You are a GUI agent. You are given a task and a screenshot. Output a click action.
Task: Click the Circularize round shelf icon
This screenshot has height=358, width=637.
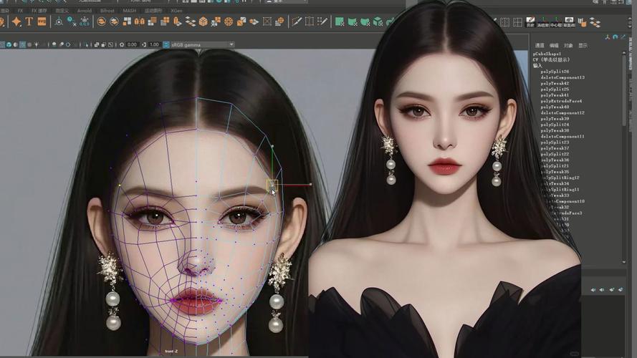pos(229,21)
